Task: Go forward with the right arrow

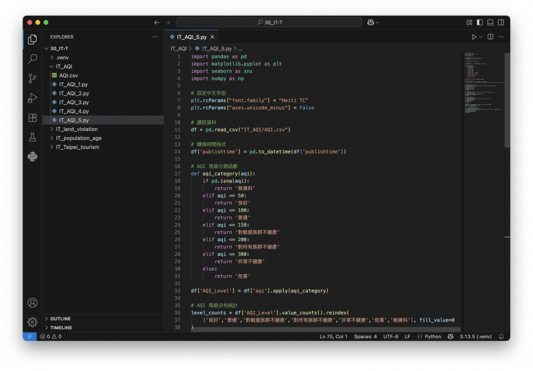Action: tap(168, 22)
